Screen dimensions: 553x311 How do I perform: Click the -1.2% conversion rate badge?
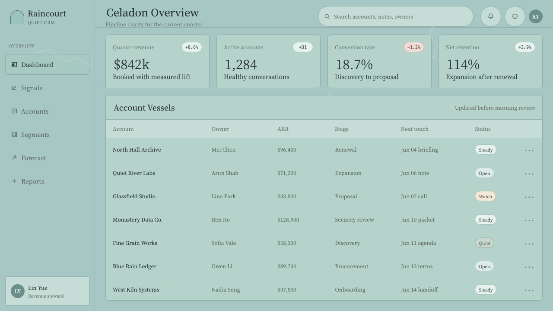[414, 47]
